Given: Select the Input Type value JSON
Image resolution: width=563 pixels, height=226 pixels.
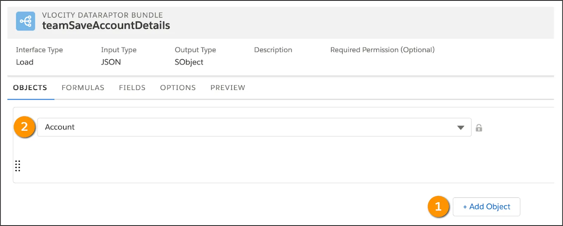Looking at the screenshot, I should [x=111, y=62].
